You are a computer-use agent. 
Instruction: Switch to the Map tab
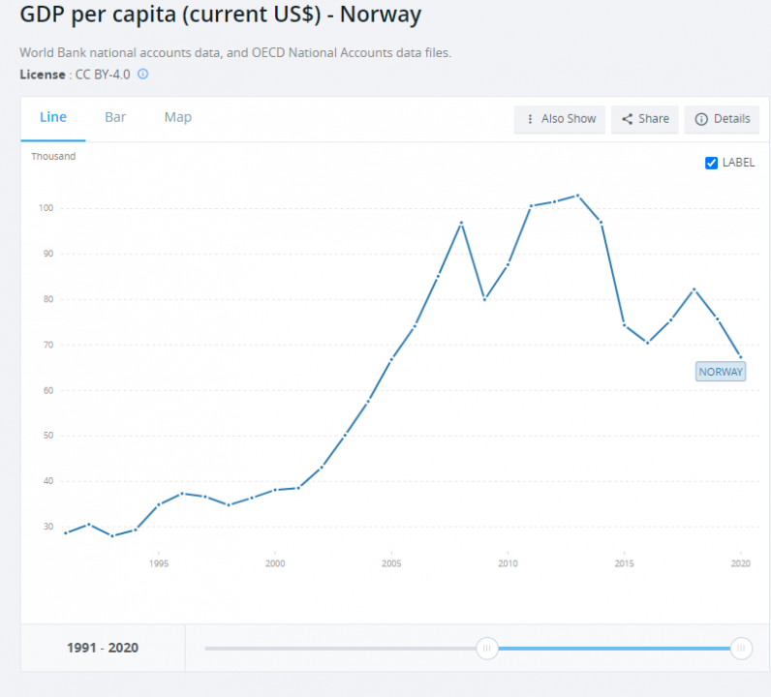point(178,117)
